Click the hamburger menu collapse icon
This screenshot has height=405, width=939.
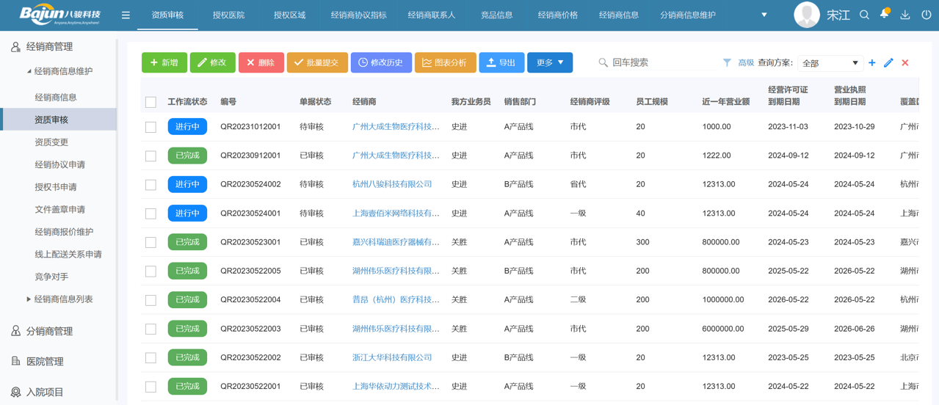pos(126,15)
